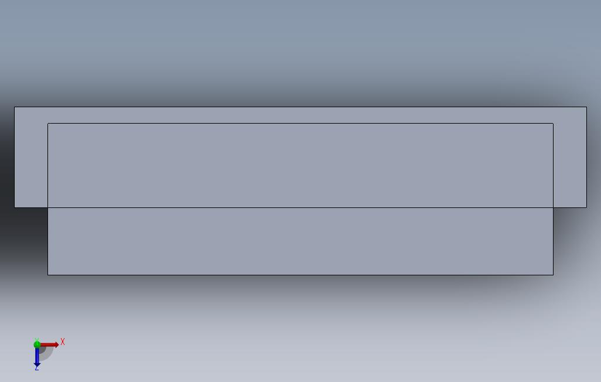Click empty background above model to deselect
601x382 pixels.
tap(300, 50)
